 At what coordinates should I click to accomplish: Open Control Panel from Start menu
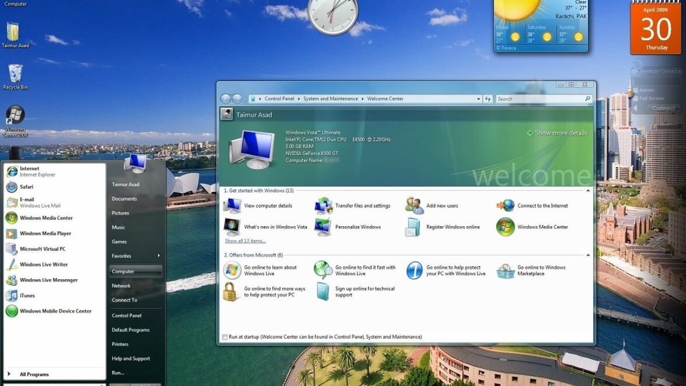[126, 316]
